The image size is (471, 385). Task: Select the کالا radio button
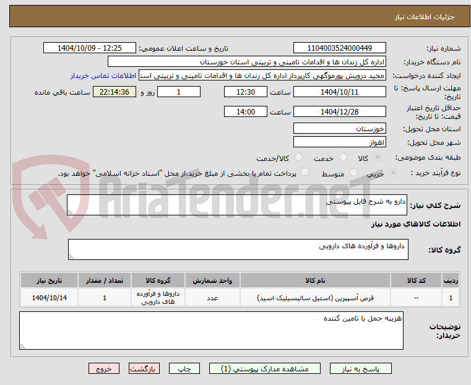378,157
